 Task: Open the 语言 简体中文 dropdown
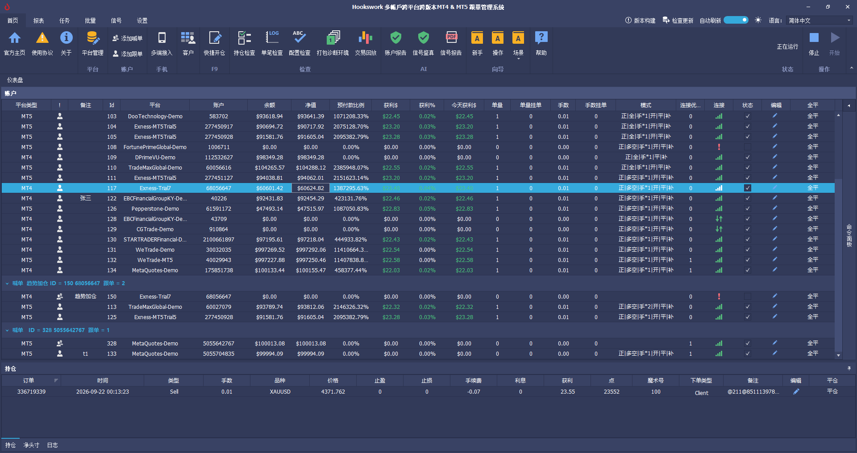[x=820, y=21]
